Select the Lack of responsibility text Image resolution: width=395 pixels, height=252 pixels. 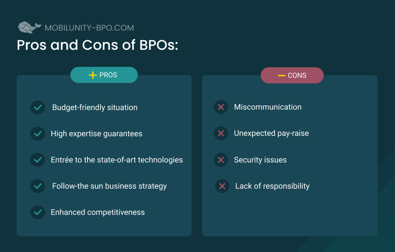273,186
